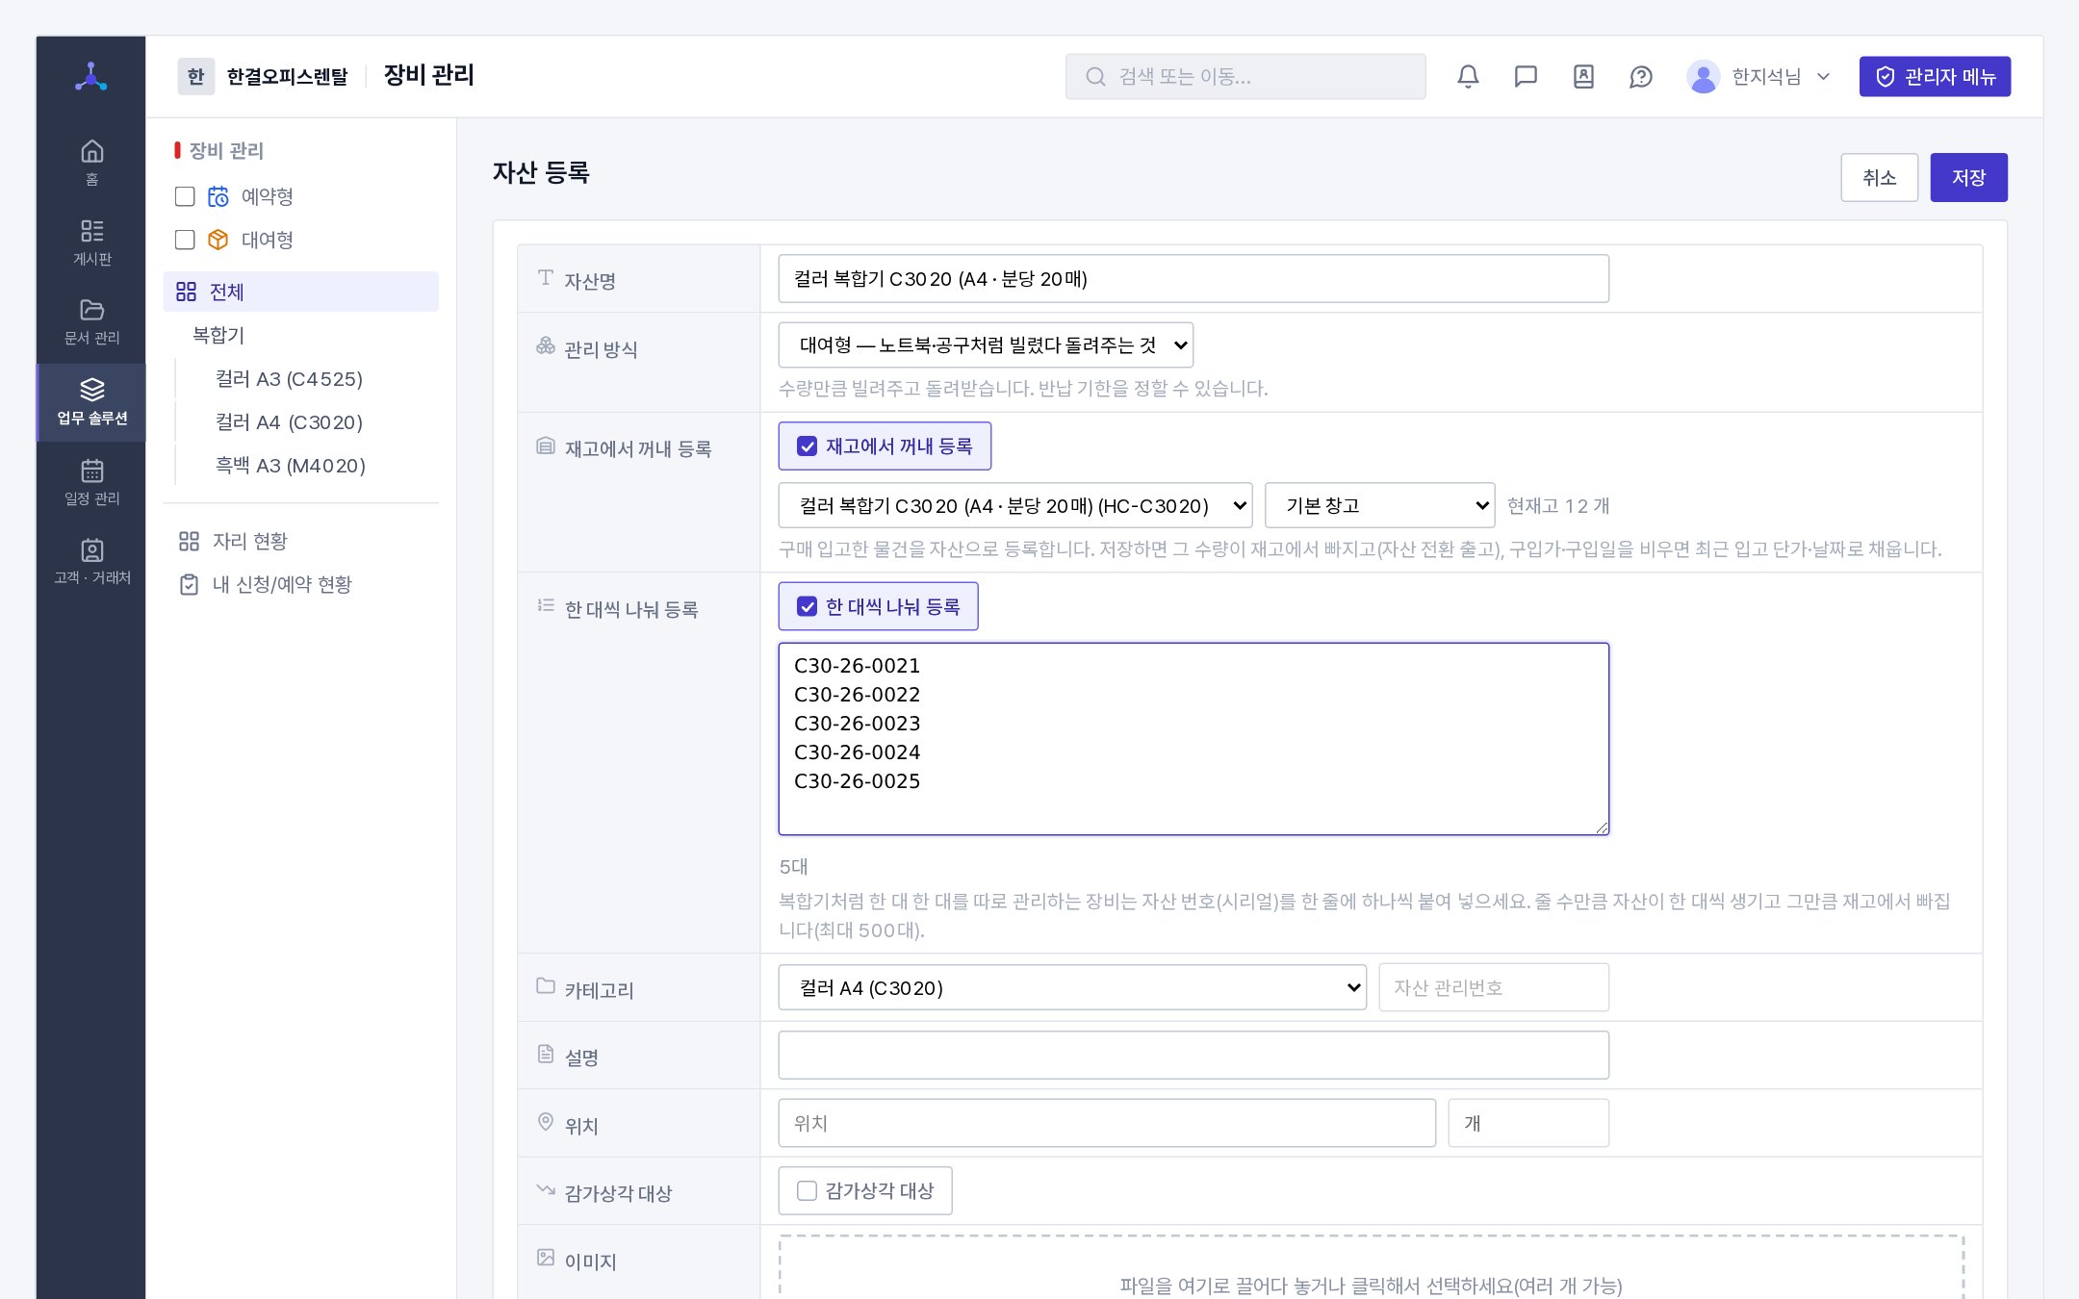
Task: Click the 예약형 calendar-clock icon
Action: pos(218,196)
